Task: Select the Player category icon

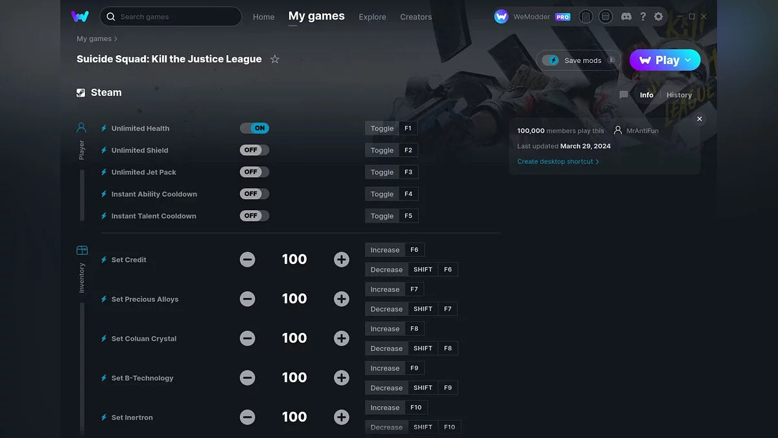Action: coord(82,128)
